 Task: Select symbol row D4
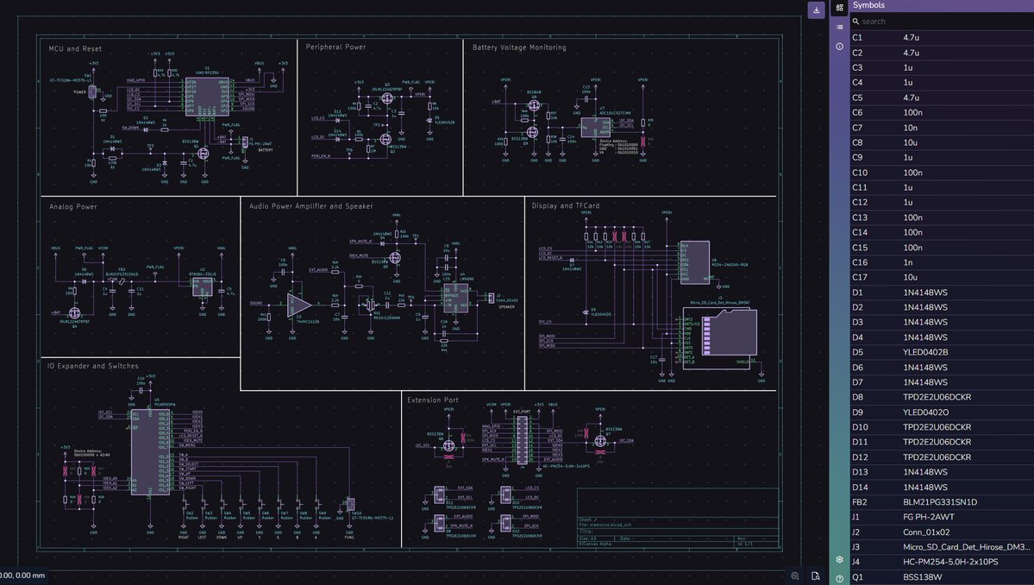click(x=943, y=337)
